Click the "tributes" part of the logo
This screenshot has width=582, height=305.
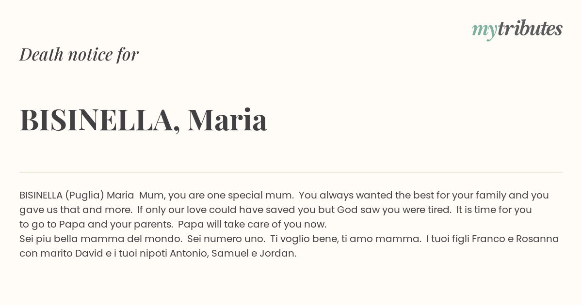click(x=530, y=29)
